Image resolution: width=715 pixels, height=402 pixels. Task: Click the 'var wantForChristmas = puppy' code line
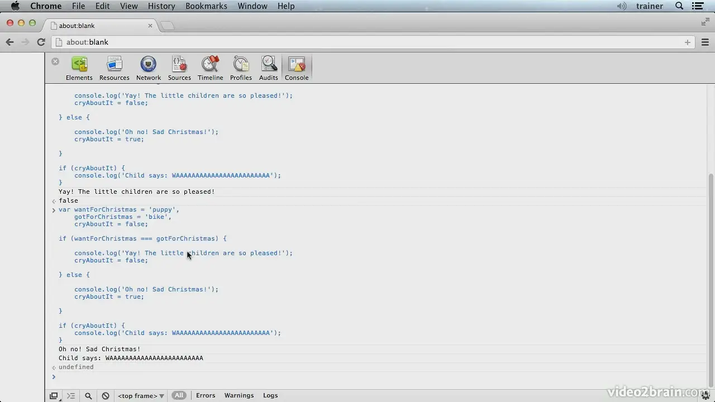(119, 209)
